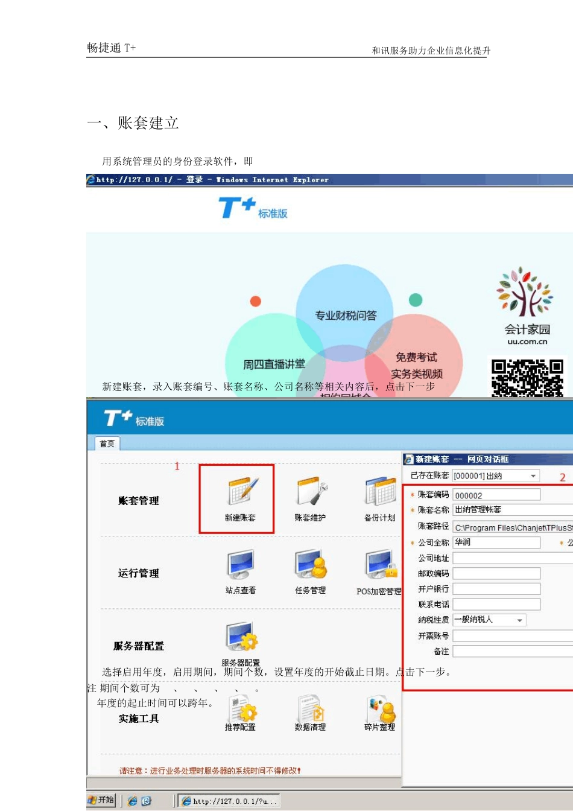Open POS加密管理 icon

pos(381,565)
